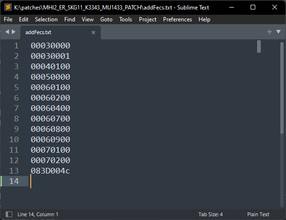286x220 pixels.
Task: Click the new tab plus icon
Action: coord(269,32)
